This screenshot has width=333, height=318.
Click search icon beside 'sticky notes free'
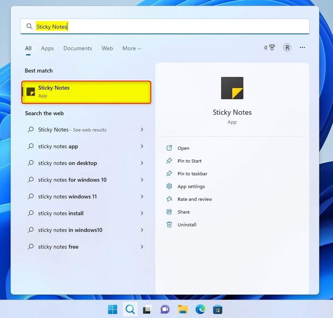(31, 247)
